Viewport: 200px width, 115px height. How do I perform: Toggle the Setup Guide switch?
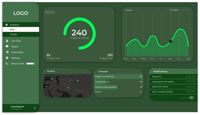click(31, 64)
